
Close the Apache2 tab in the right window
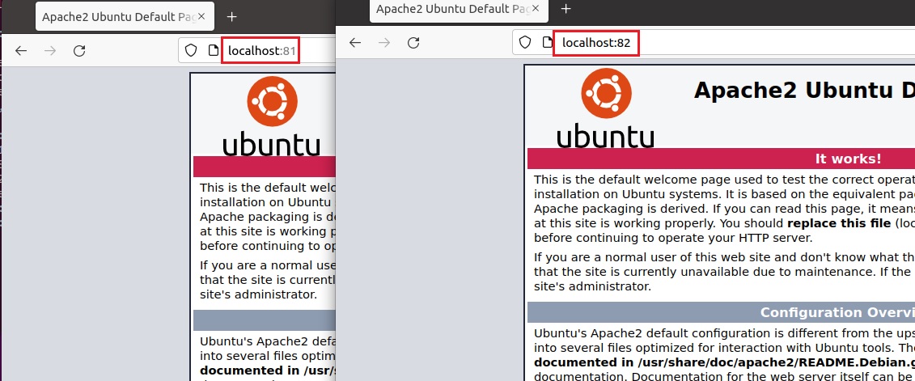[x=535, y=9]
